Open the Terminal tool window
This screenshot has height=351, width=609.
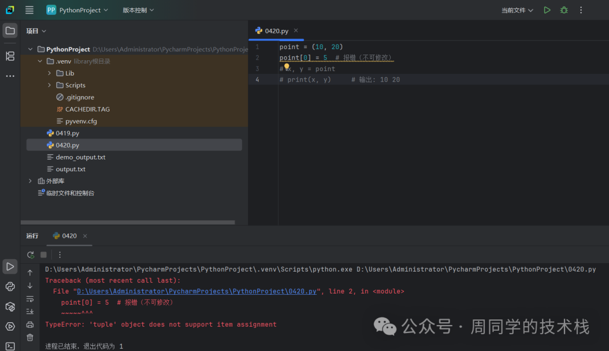[x=10, y=345]
